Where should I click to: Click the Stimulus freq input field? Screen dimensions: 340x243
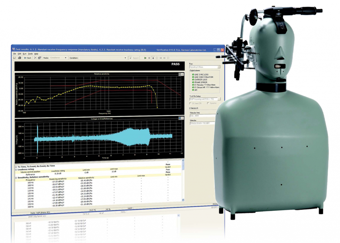coord(203,116)
